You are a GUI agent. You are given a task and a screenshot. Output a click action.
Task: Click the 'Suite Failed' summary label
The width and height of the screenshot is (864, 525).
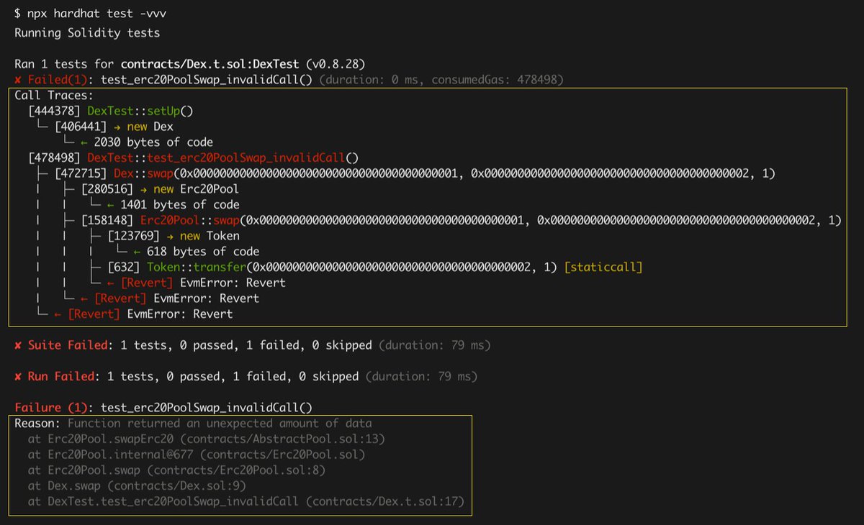pos(68,345)
